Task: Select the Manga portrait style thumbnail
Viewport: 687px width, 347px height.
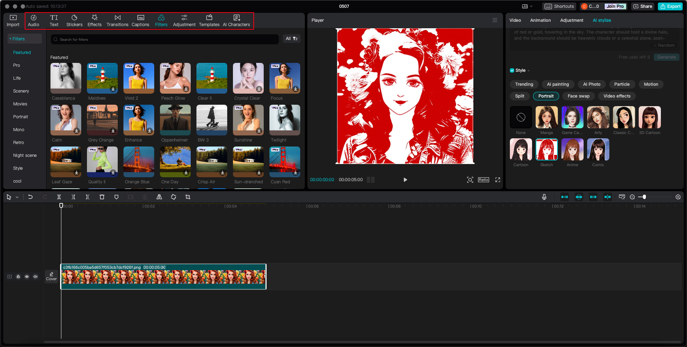Action: (546, 118)
